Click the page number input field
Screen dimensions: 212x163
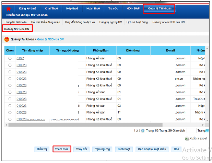[191, 130]
